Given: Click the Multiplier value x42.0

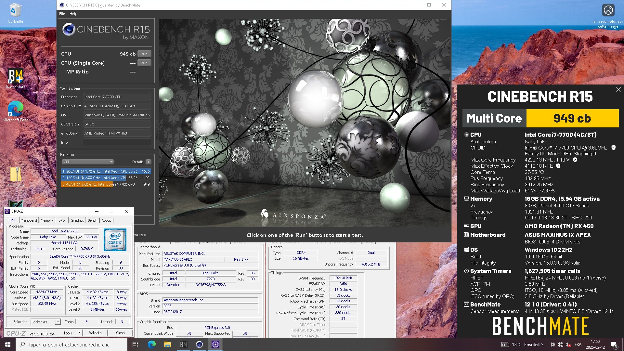Looking at the screenshot, I should [x=46, y=298].
